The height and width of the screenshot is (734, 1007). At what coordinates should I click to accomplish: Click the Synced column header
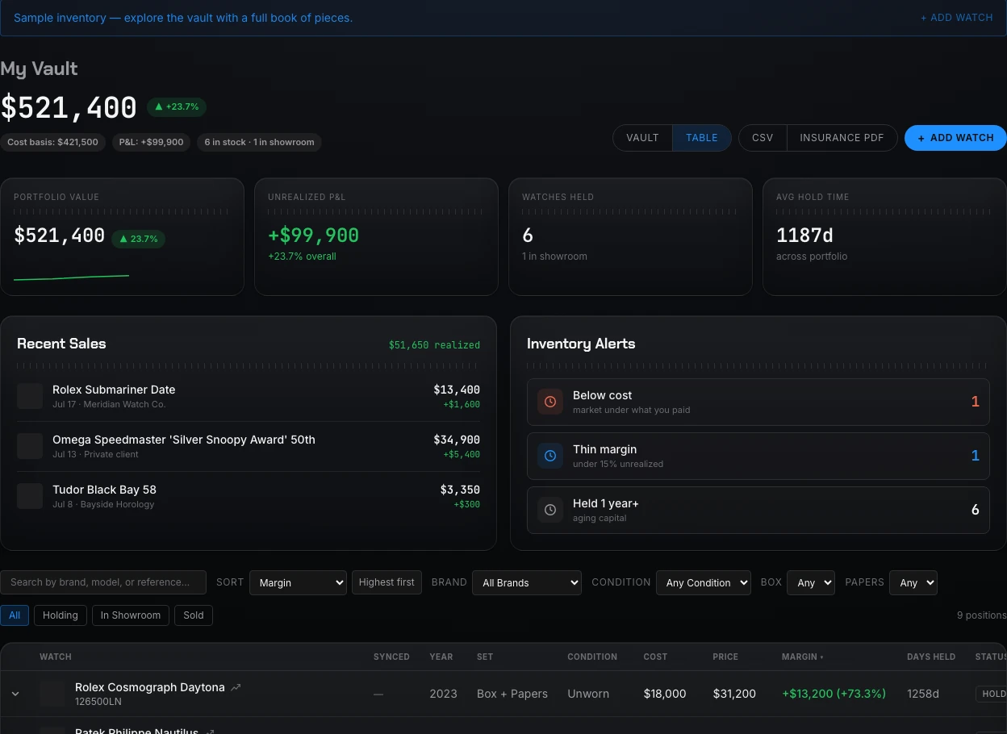pyautogui.click(x=391, y=657)
